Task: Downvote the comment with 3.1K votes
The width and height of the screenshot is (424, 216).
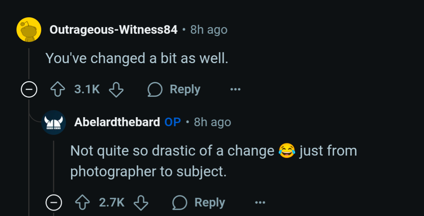Action: pyautogui.click(x=116, y=89)
